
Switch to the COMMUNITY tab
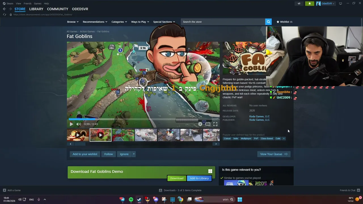point(58,9)
